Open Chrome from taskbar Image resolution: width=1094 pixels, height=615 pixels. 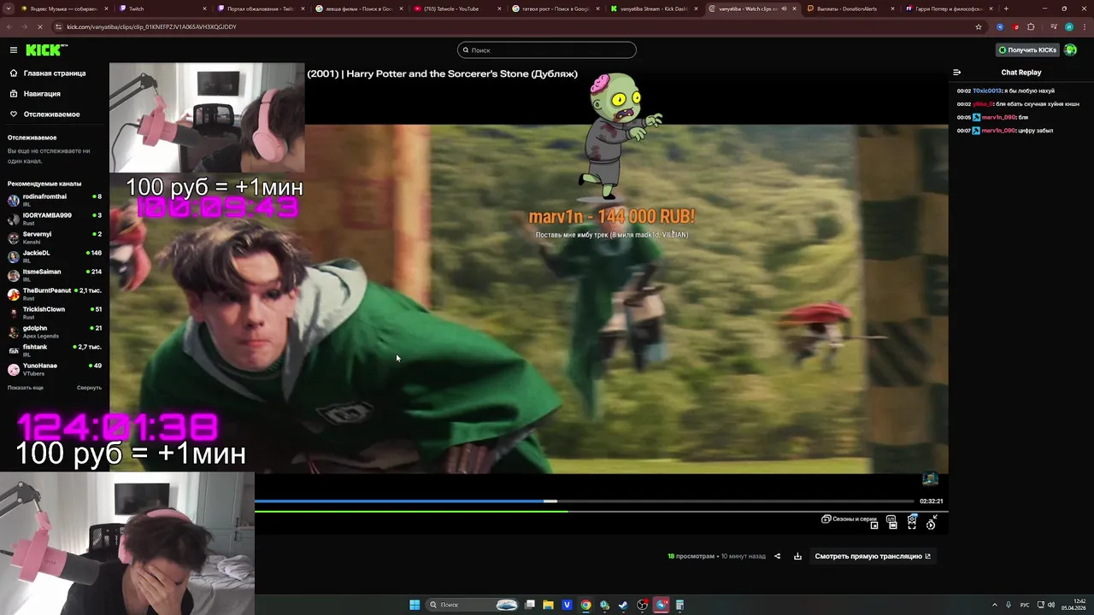(x=585, y=605)
